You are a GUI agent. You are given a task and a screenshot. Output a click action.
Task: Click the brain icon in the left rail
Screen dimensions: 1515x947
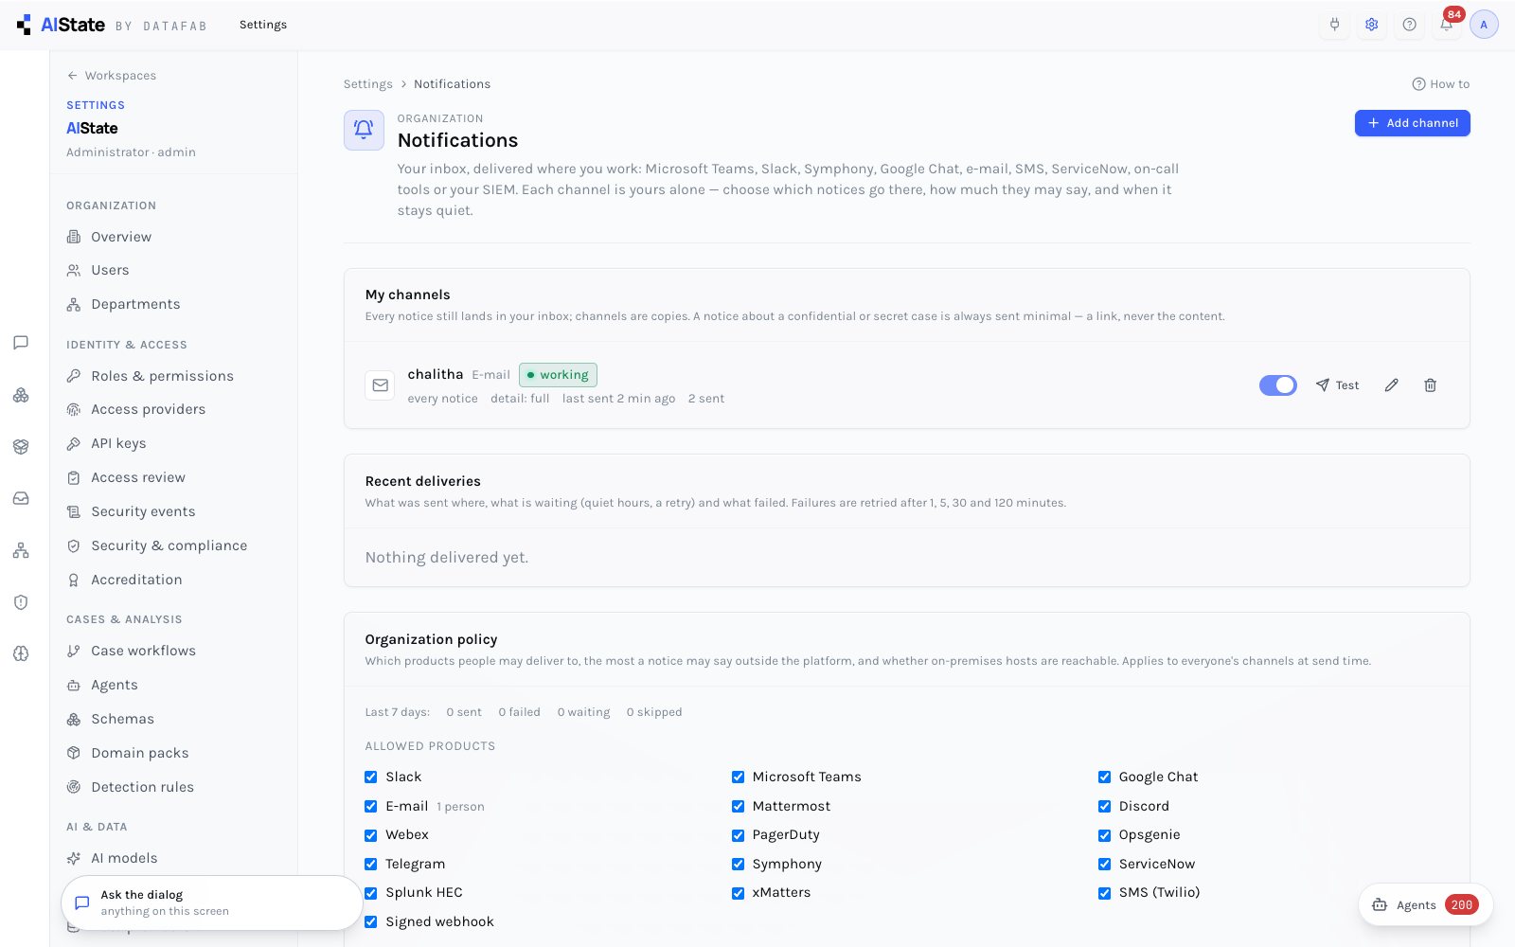pyautogui.click(x=21, y=653)
